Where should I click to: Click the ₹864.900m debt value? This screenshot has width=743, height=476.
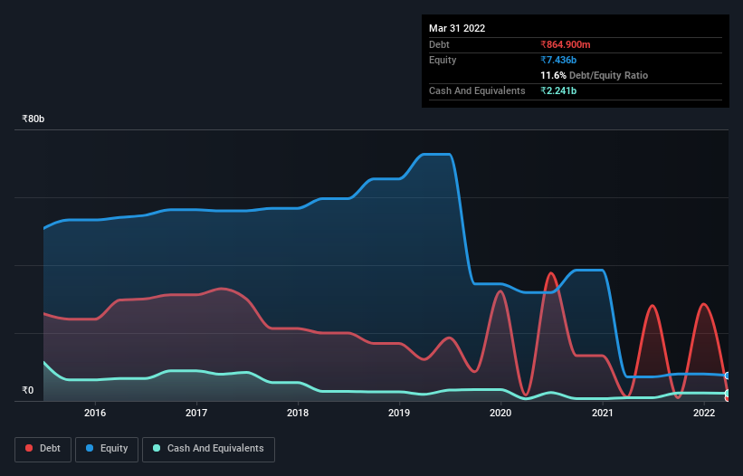pyautogui.click(x=566, y=44)
